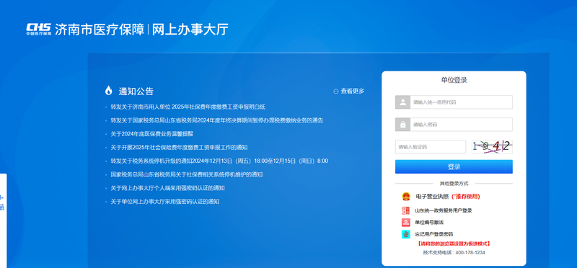Click the red seal icon for 山东统一政务服务

click(x=405, y=210)
